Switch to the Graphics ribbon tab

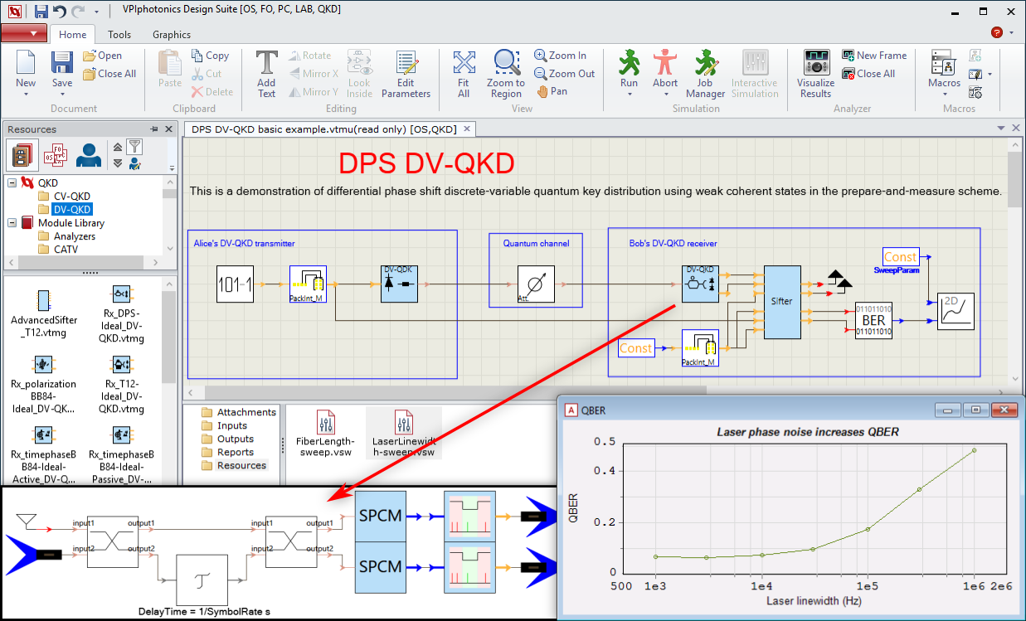172,35
